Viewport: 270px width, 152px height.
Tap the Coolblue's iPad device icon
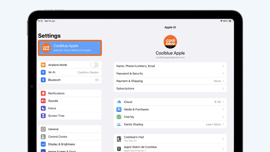coord(119,139)
